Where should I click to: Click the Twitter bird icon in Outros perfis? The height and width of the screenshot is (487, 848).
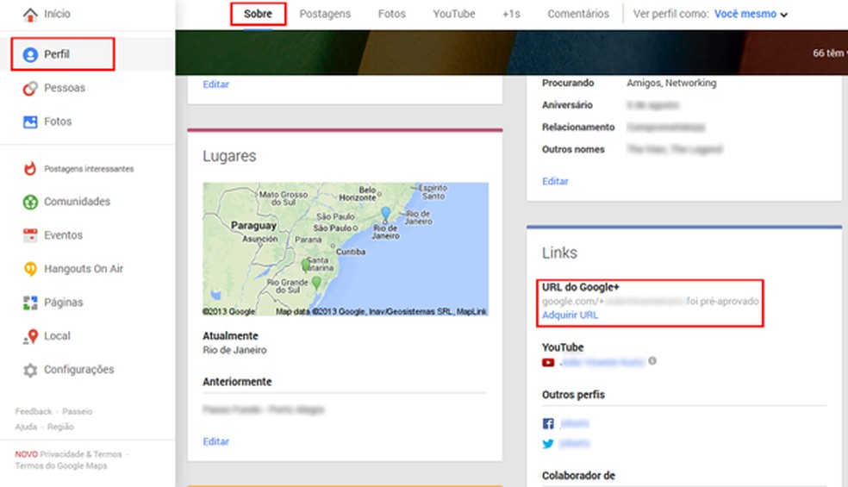coord(548,444)
